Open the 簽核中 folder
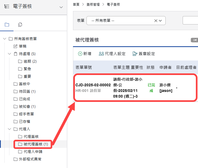 [x=22, y=84]
